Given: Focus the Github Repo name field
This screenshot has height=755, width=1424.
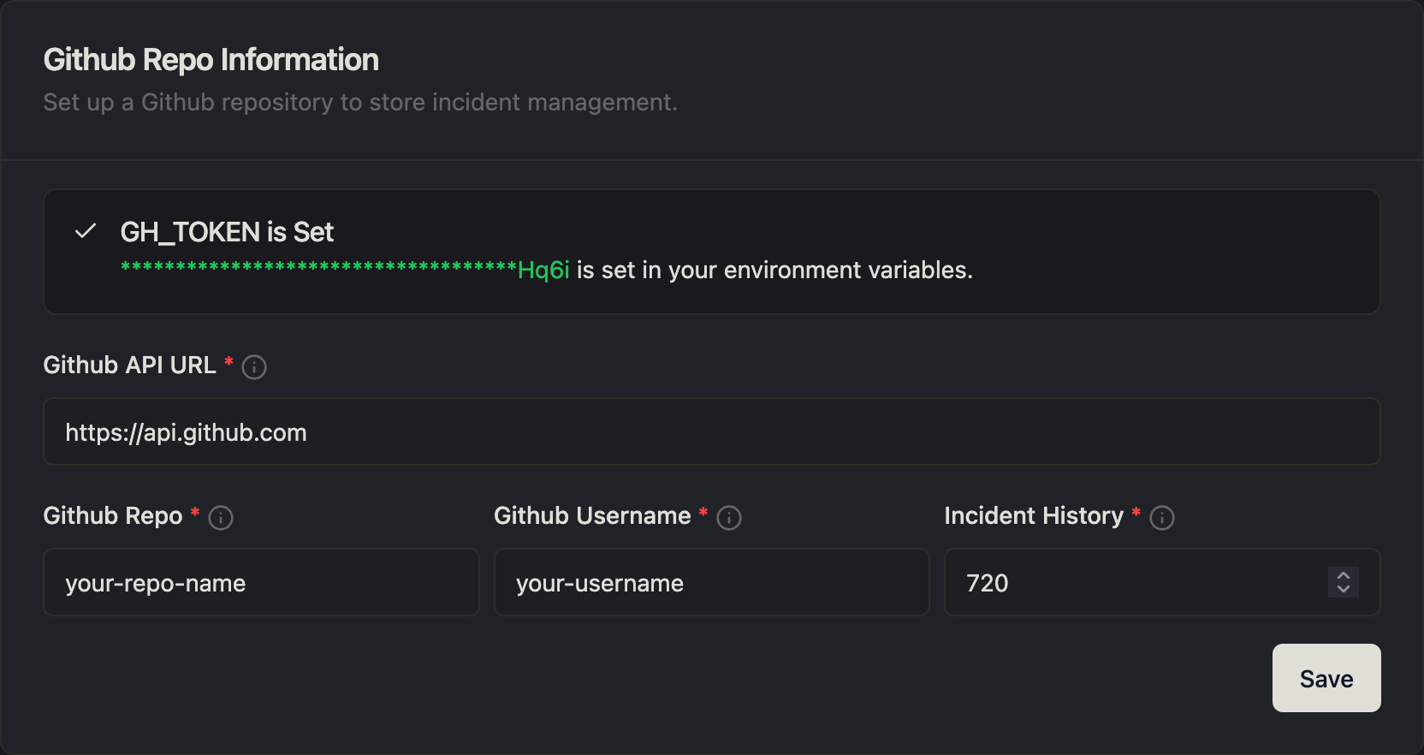Looking at the screenshot, I should point(261,583).
